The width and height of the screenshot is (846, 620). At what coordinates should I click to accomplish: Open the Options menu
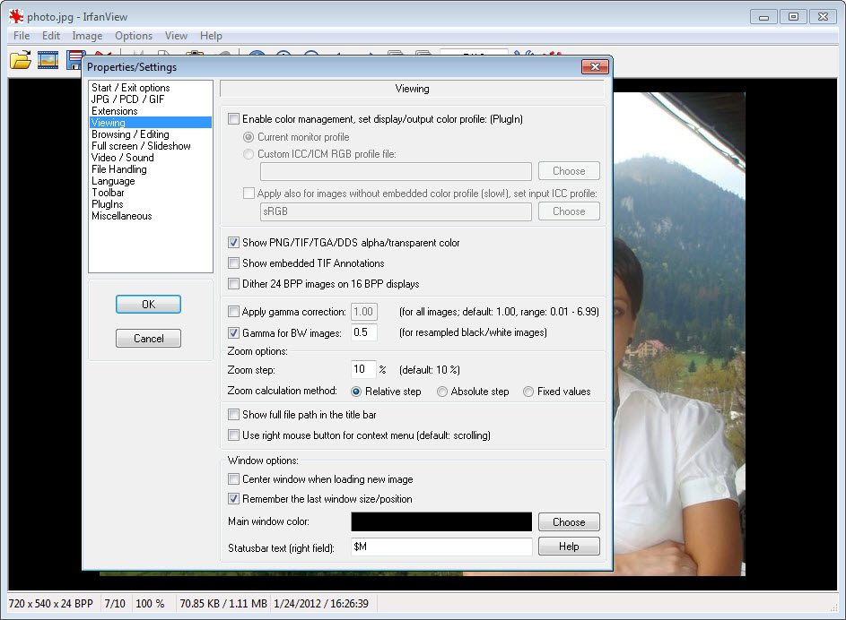pos(134,36)
